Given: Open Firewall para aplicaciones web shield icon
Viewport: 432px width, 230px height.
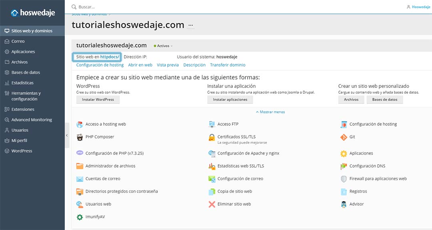Looking at the screenshot, I should [x=344, y=179].
